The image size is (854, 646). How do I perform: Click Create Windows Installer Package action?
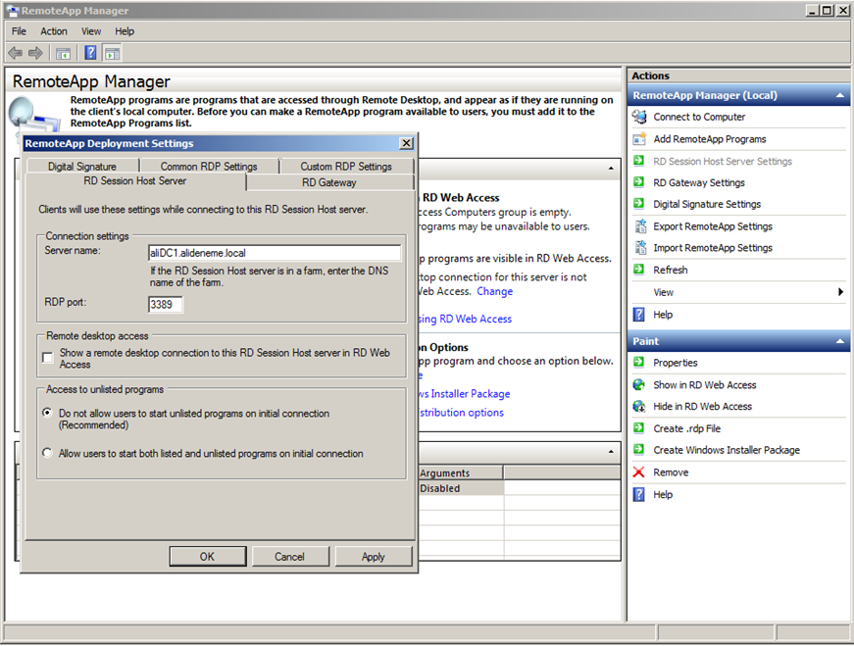[726, 450]
